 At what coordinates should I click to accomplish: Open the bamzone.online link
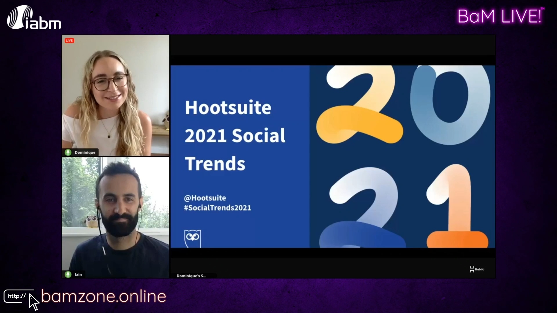pos(104,296)
